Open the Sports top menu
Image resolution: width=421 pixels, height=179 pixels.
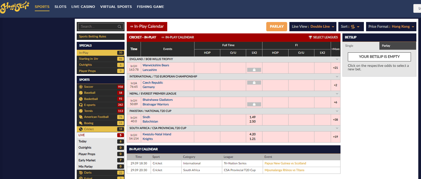(x=42, y=7)
